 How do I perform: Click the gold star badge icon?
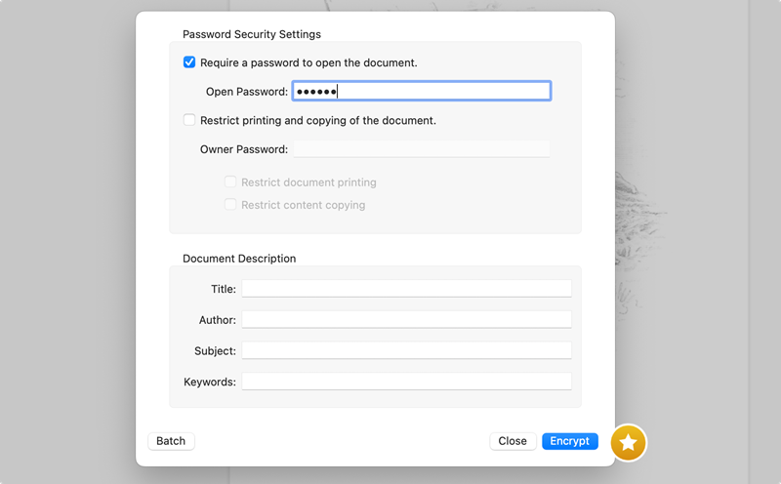[629, 443]
